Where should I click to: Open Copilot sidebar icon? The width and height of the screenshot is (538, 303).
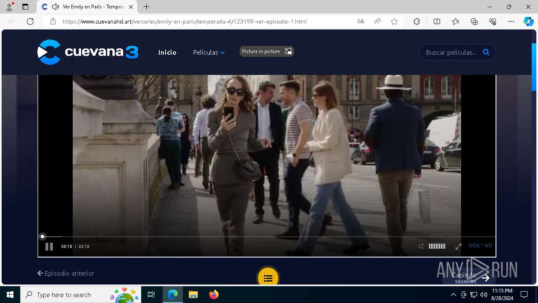coord(528,21)
